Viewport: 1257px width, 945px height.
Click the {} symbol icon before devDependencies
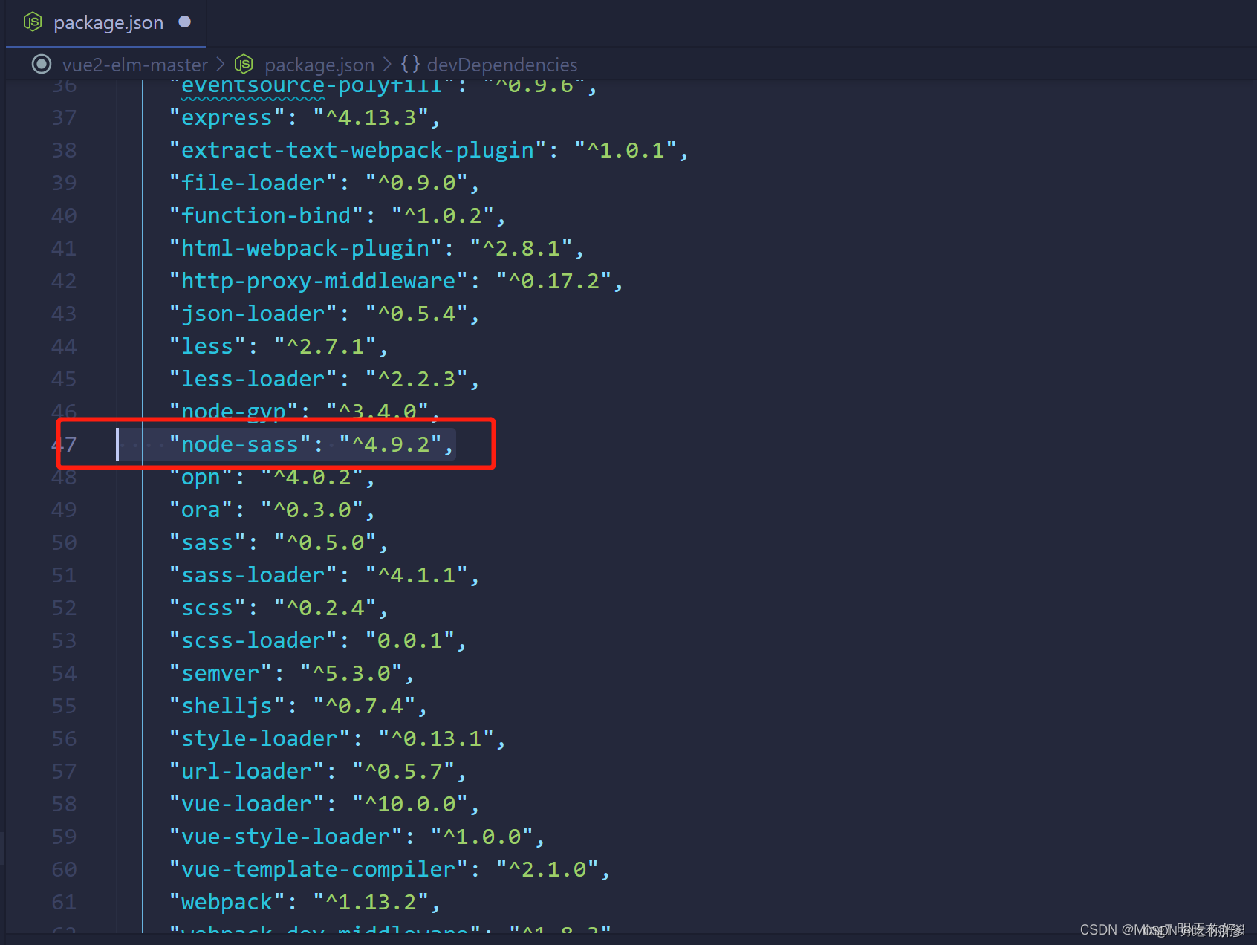410,64
